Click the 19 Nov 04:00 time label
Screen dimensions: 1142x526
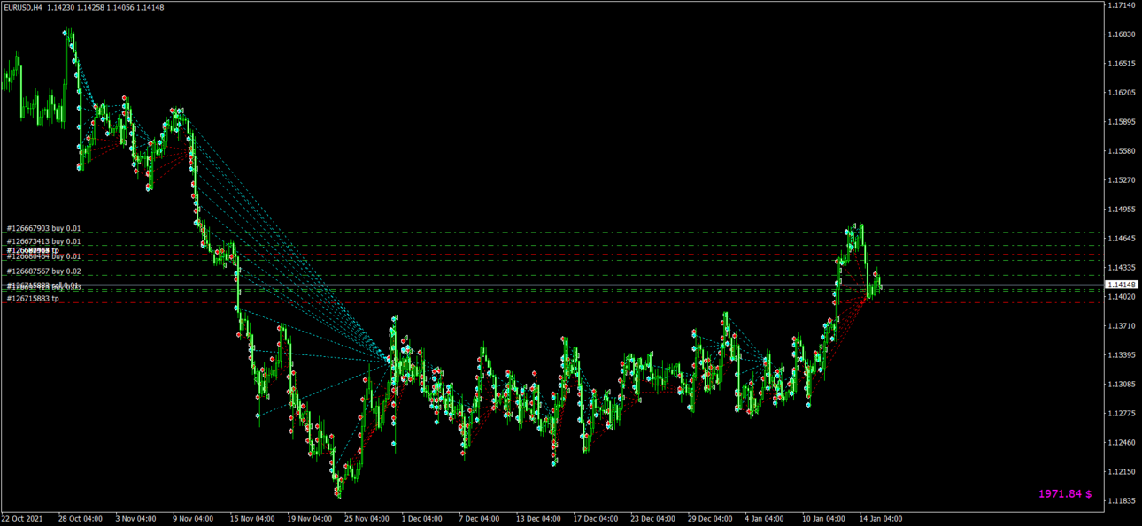pyautogui.click(x=310, y=519)
